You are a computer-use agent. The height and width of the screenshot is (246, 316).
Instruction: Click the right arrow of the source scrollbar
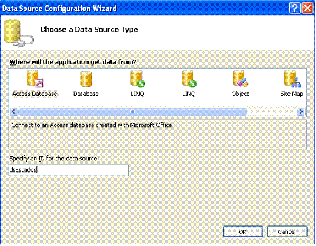[301, 112]
